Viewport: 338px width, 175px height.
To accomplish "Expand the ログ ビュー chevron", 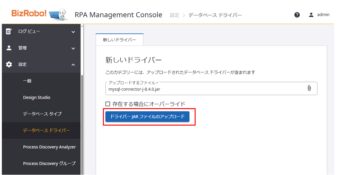I will click(73, 32).
